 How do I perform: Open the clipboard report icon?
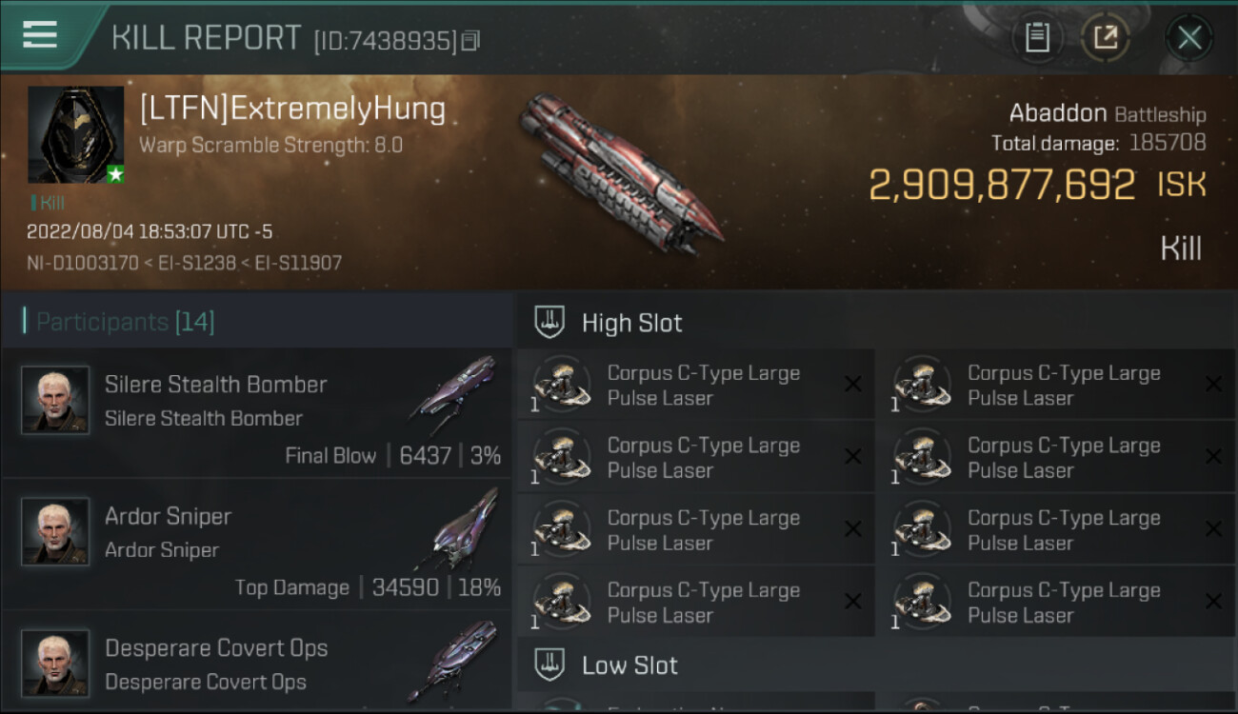click(x=1037, y=38)
